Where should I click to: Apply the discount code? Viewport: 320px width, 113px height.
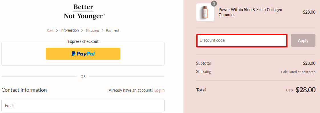303,40
